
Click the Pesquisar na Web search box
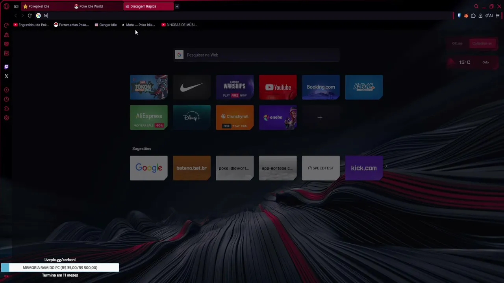click(257, 55)
